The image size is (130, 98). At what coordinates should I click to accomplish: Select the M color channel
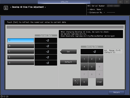coord(21,46)
